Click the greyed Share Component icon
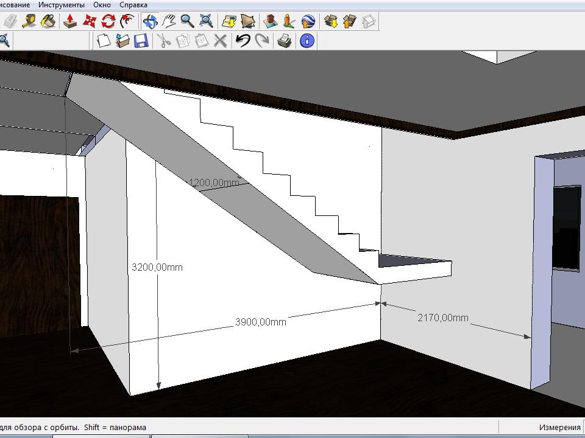The width and height of the screenshot is (585, 438). pos(368,22)
